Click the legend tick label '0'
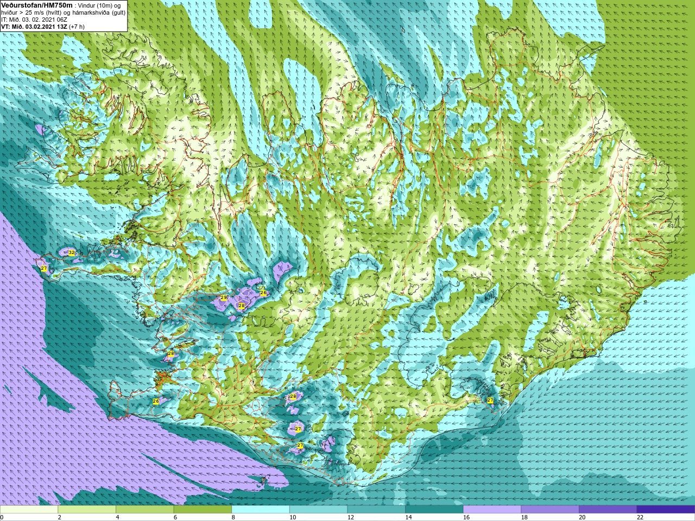This screenshot has height=521, width=695. pyautogui.click(x=2, y=518)
